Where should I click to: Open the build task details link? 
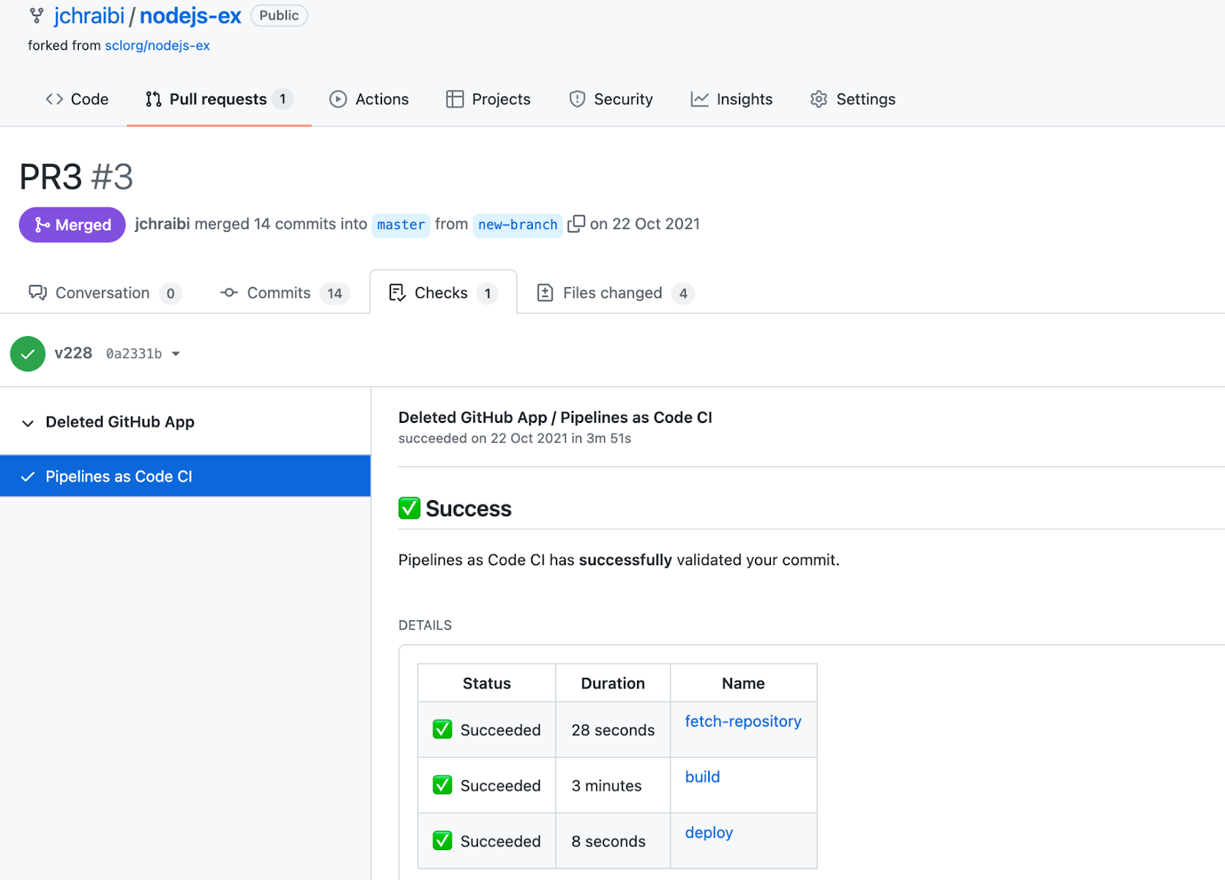tap(702, 777)
